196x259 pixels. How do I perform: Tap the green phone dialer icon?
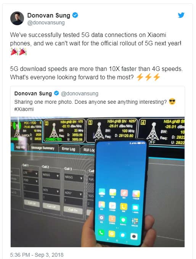click(x=101, y=233)
